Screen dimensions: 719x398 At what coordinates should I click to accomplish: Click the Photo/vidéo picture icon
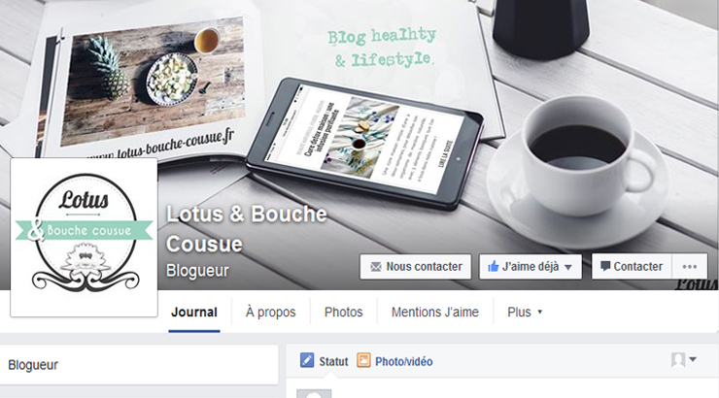click(363, 360)
